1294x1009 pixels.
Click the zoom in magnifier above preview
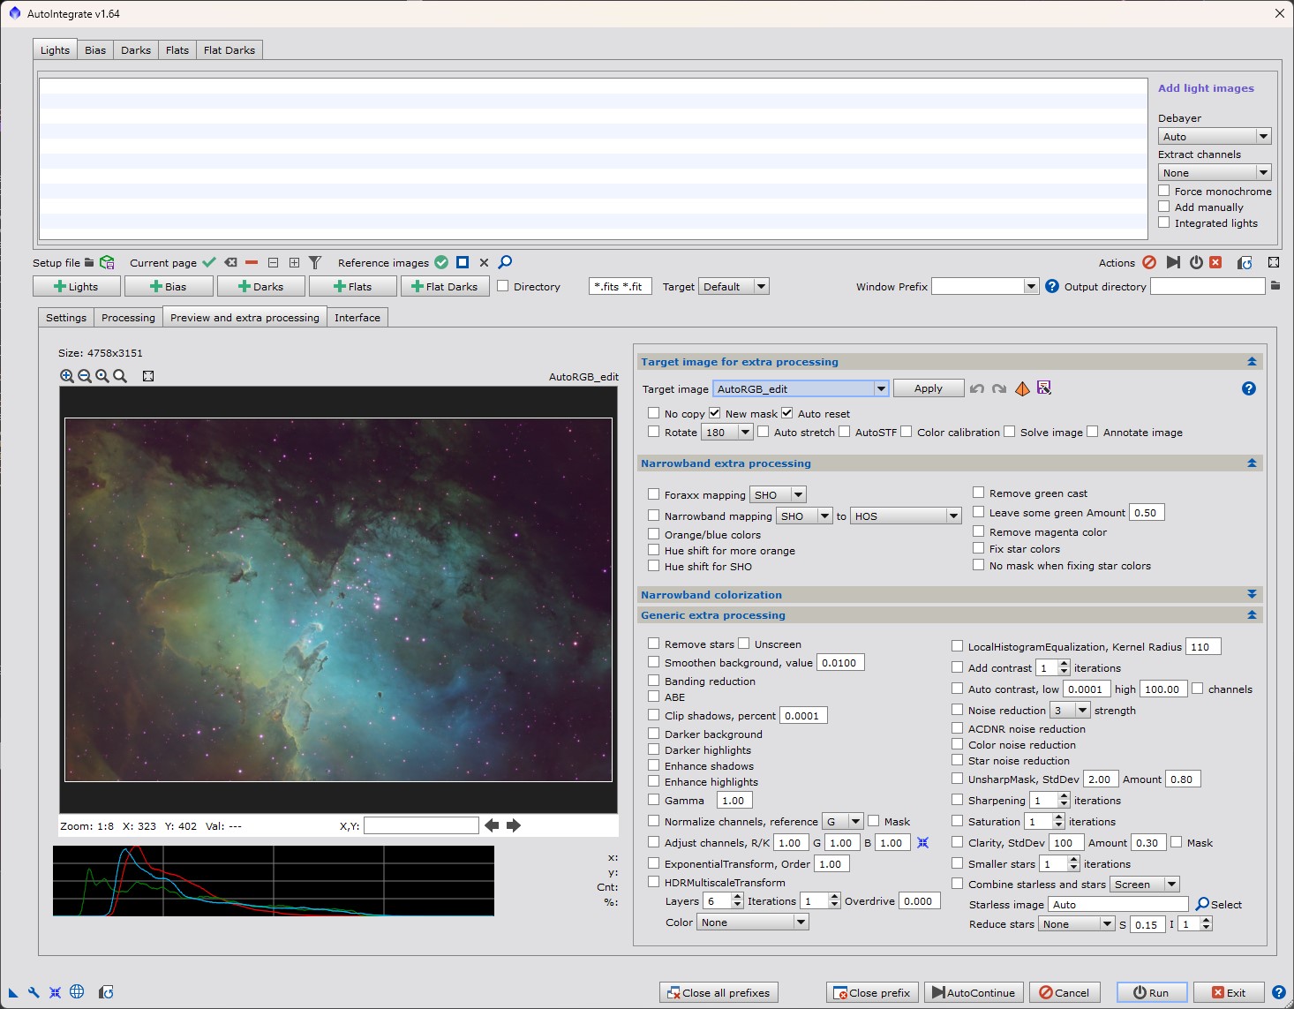point(67,376)
